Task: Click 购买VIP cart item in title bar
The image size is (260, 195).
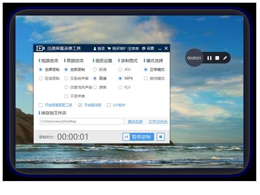Action: [x=117, y=49]
